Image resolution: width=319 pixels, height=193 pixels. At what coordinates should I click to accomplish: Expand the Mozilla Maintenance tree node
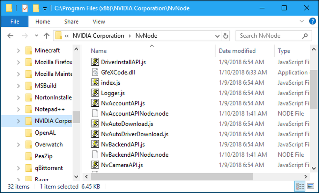[18, 74]
